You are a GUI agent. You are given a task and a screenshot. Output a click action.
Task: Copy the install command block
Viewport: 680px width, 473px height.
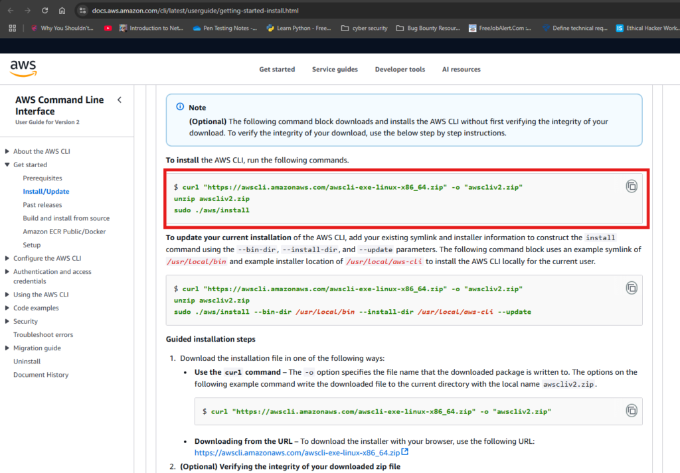[632, 186]
